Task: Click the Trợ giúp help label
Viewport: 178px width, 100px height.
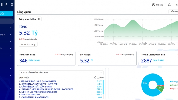Action: pyautogui.click(x=160, y=5)
